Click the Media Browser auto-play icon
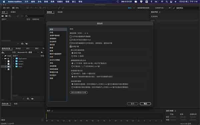This screenshot has height=125, width=200. (x=32, y=99)
